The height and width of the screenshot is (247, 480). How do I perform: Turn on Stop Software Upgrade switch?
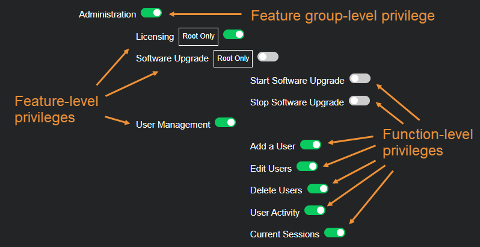359,101
